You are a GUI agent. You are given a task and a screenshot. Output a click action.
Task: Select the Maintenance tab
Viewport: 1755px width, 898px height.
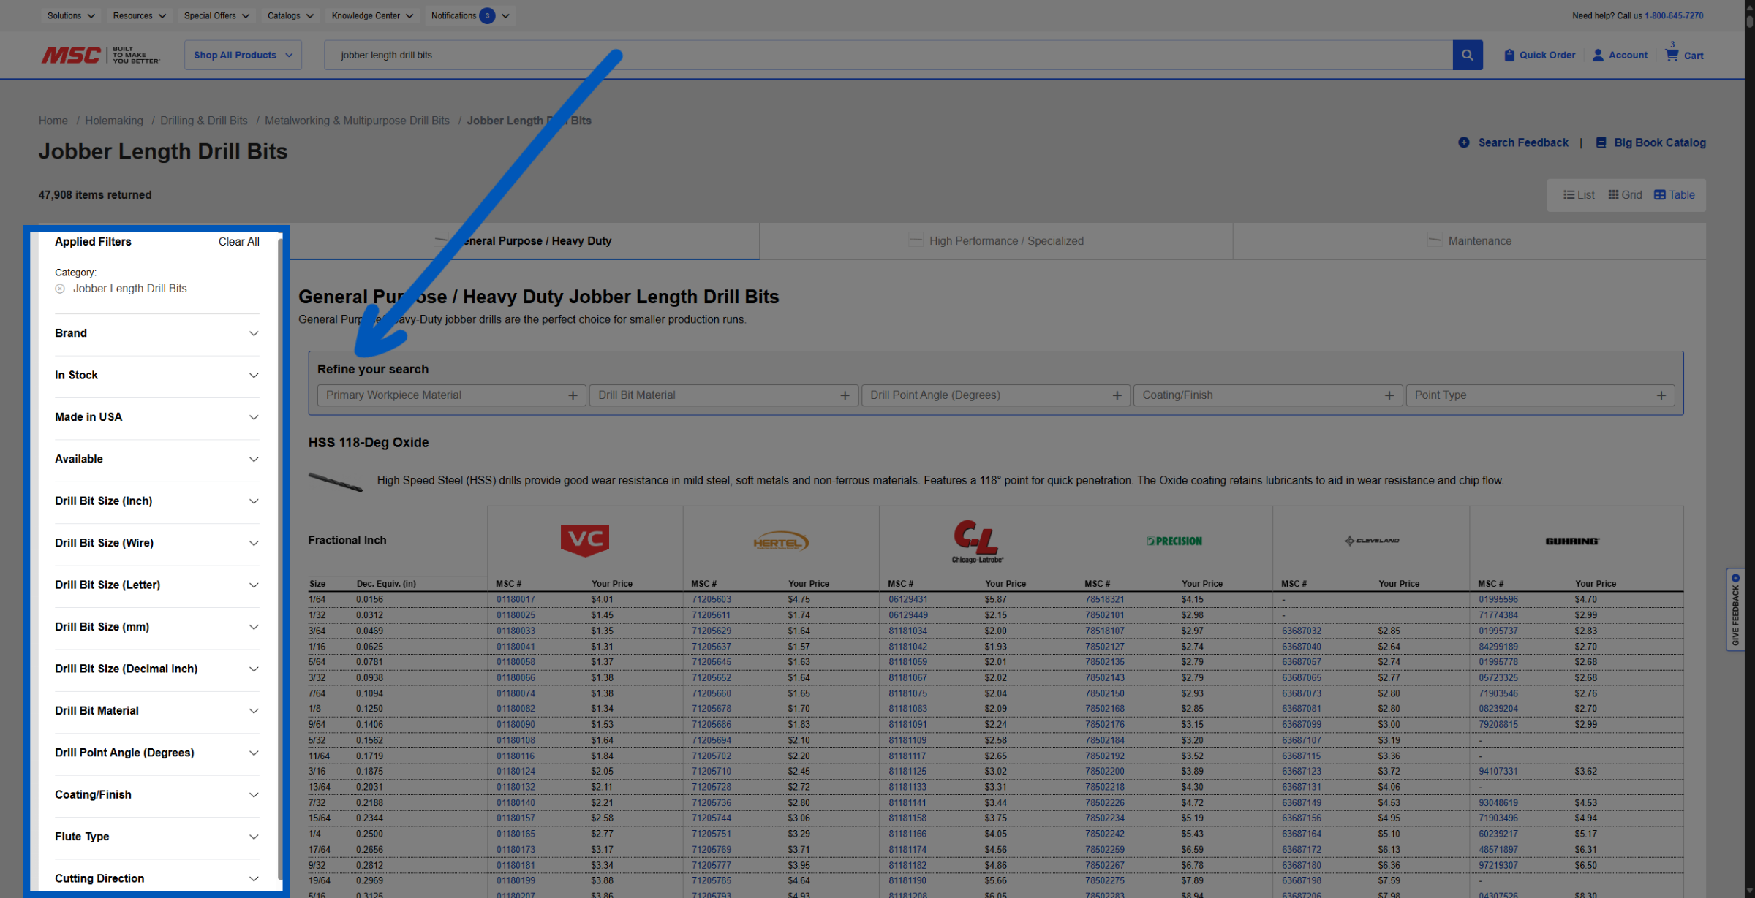click(1470, 241)
